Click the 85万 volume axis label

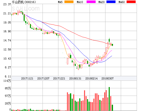[x=8, y=88]
